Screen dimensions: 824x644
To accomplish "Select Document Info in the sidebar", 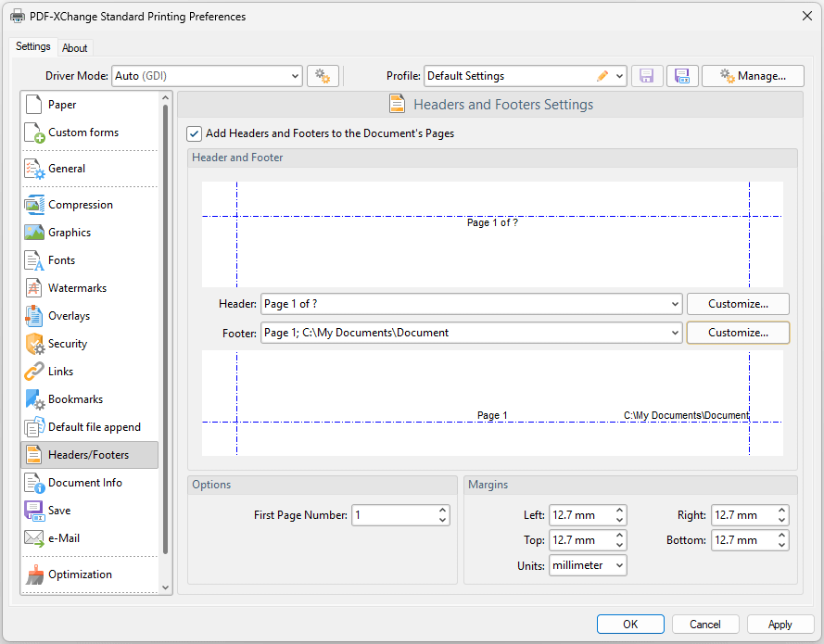I will pyautogui.click(x=85, y=483).
